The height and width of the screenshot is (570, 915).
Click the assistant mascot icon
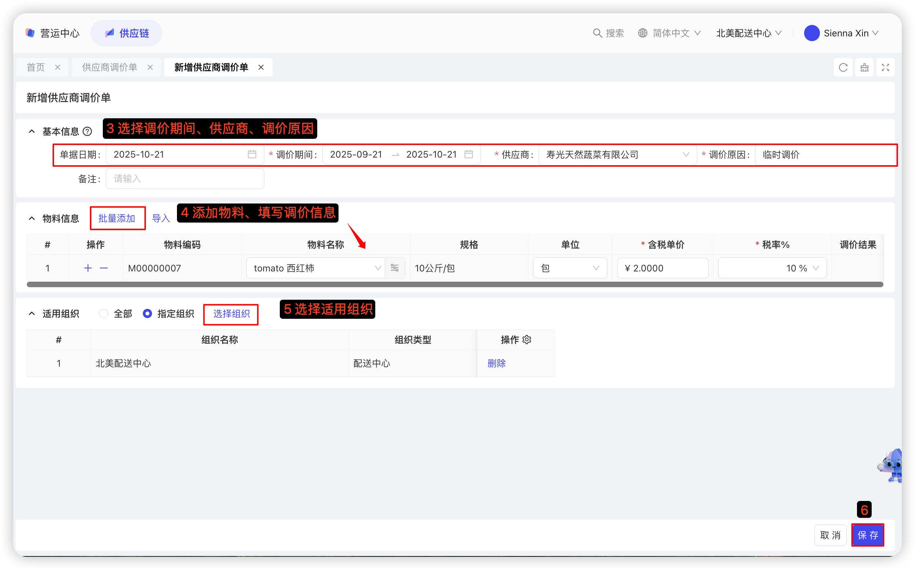[x=892, y=466]
